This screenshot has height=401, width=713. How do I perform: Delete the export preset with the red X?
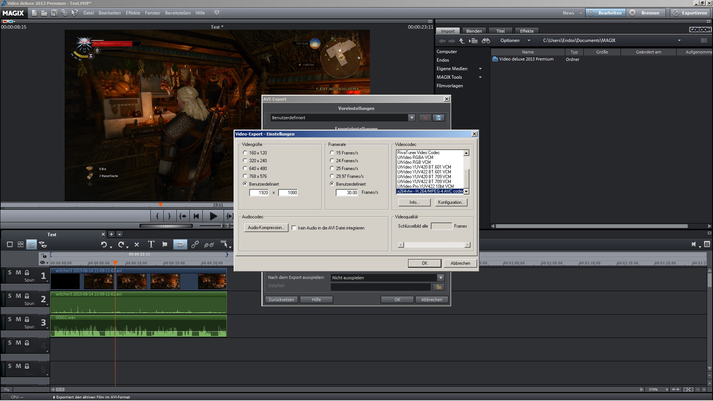pos(425,118)
